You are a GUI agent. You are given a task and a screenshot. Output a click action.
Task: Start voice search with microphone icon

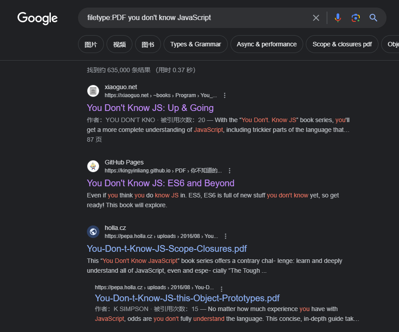tap(337, 18)
